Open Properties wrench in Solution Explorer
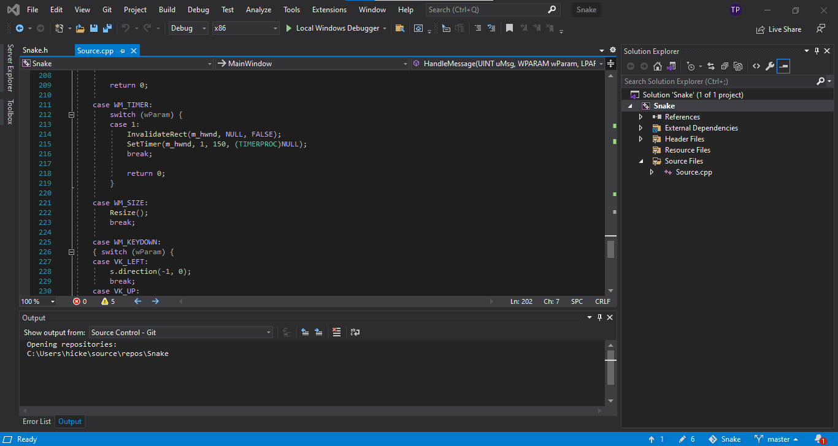The width and height of the screenshot is (838, 446). tap(769, 66)
